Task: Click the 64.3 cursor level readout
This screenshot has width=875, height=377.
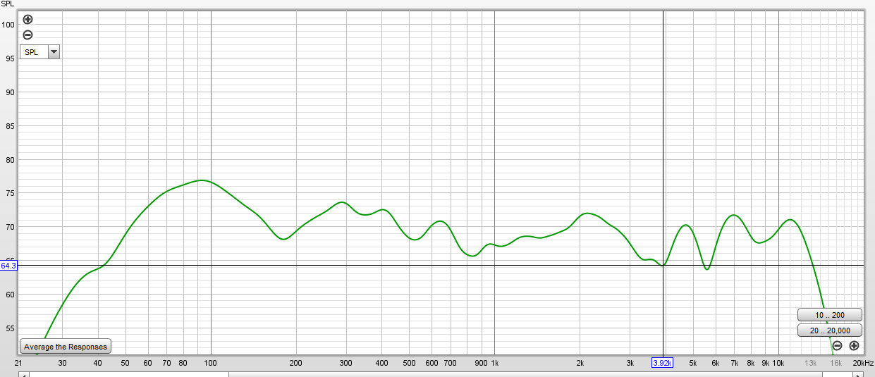Action: [x=8, y=266]
